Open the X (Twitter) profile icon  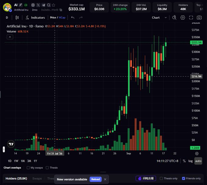38,5
